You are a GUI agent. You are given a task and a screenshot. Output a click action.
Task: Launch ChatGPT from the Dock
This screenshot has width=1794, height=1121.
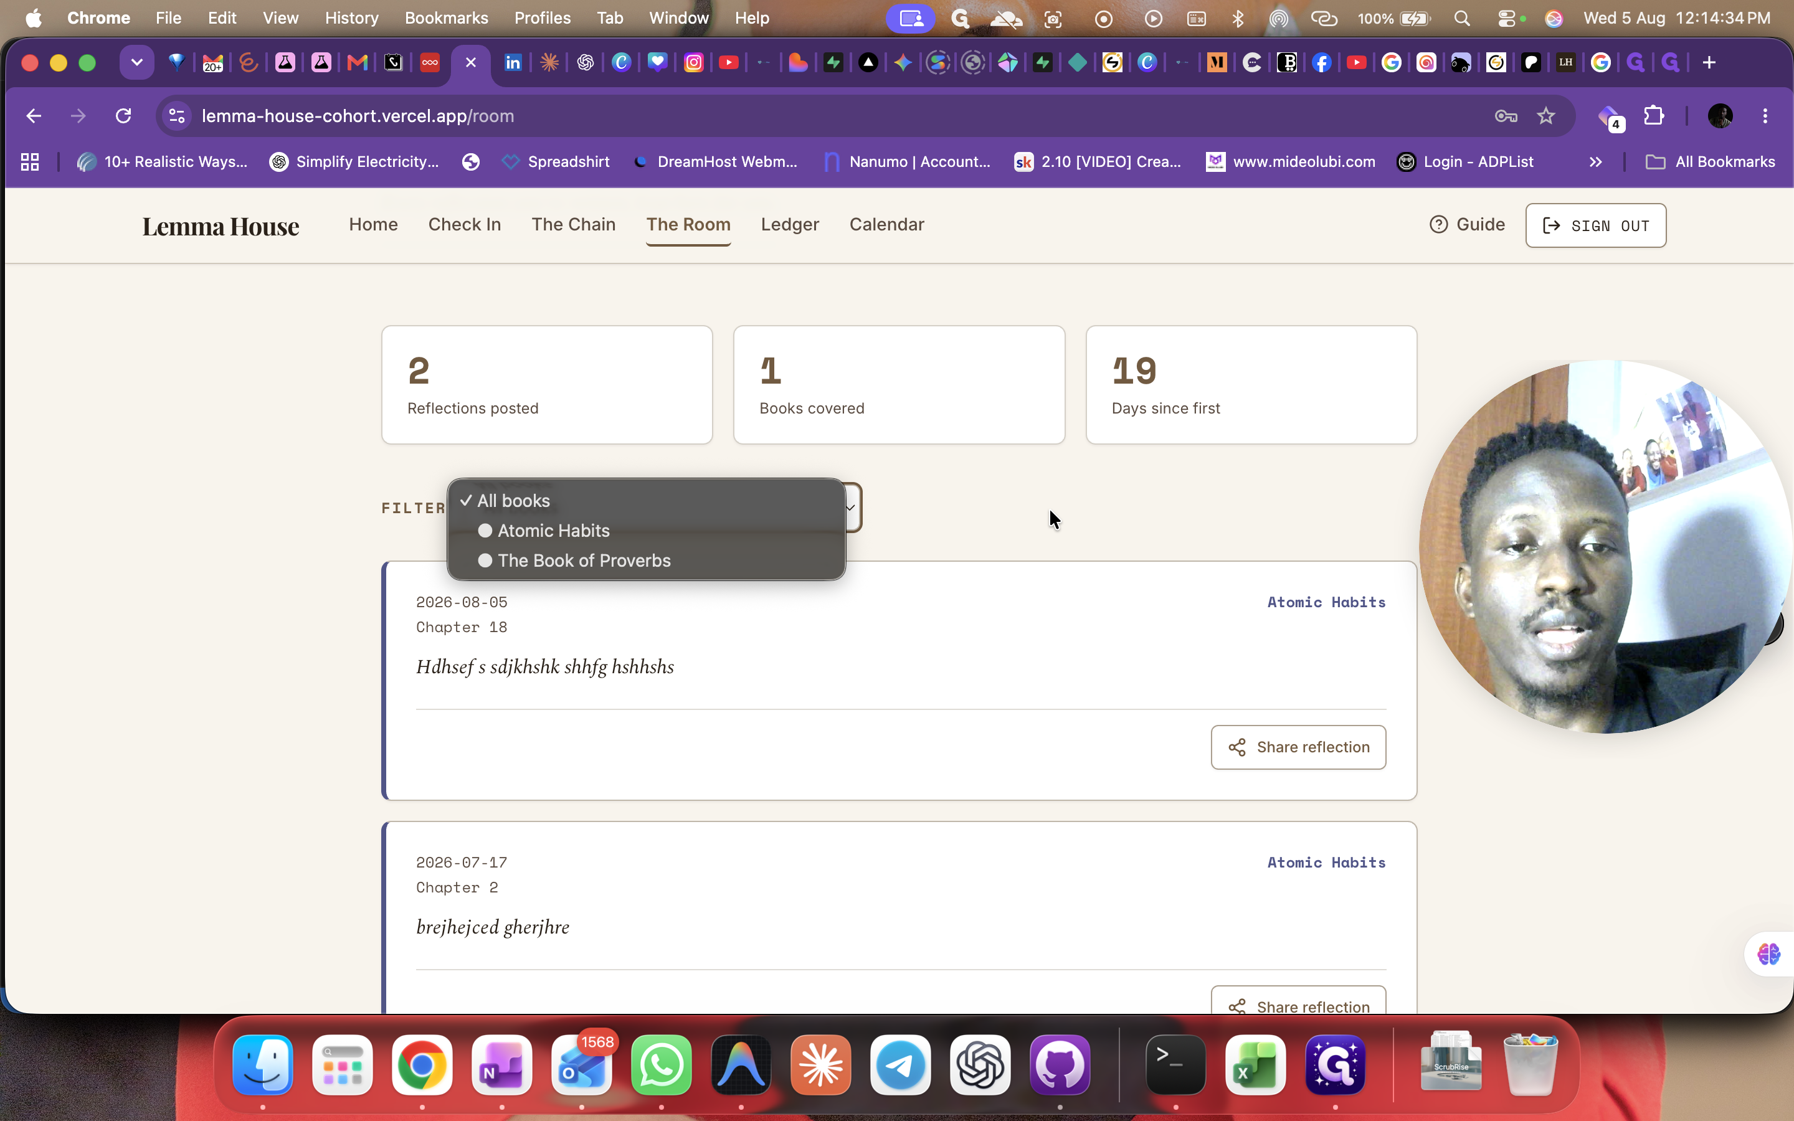[980, 1065]
